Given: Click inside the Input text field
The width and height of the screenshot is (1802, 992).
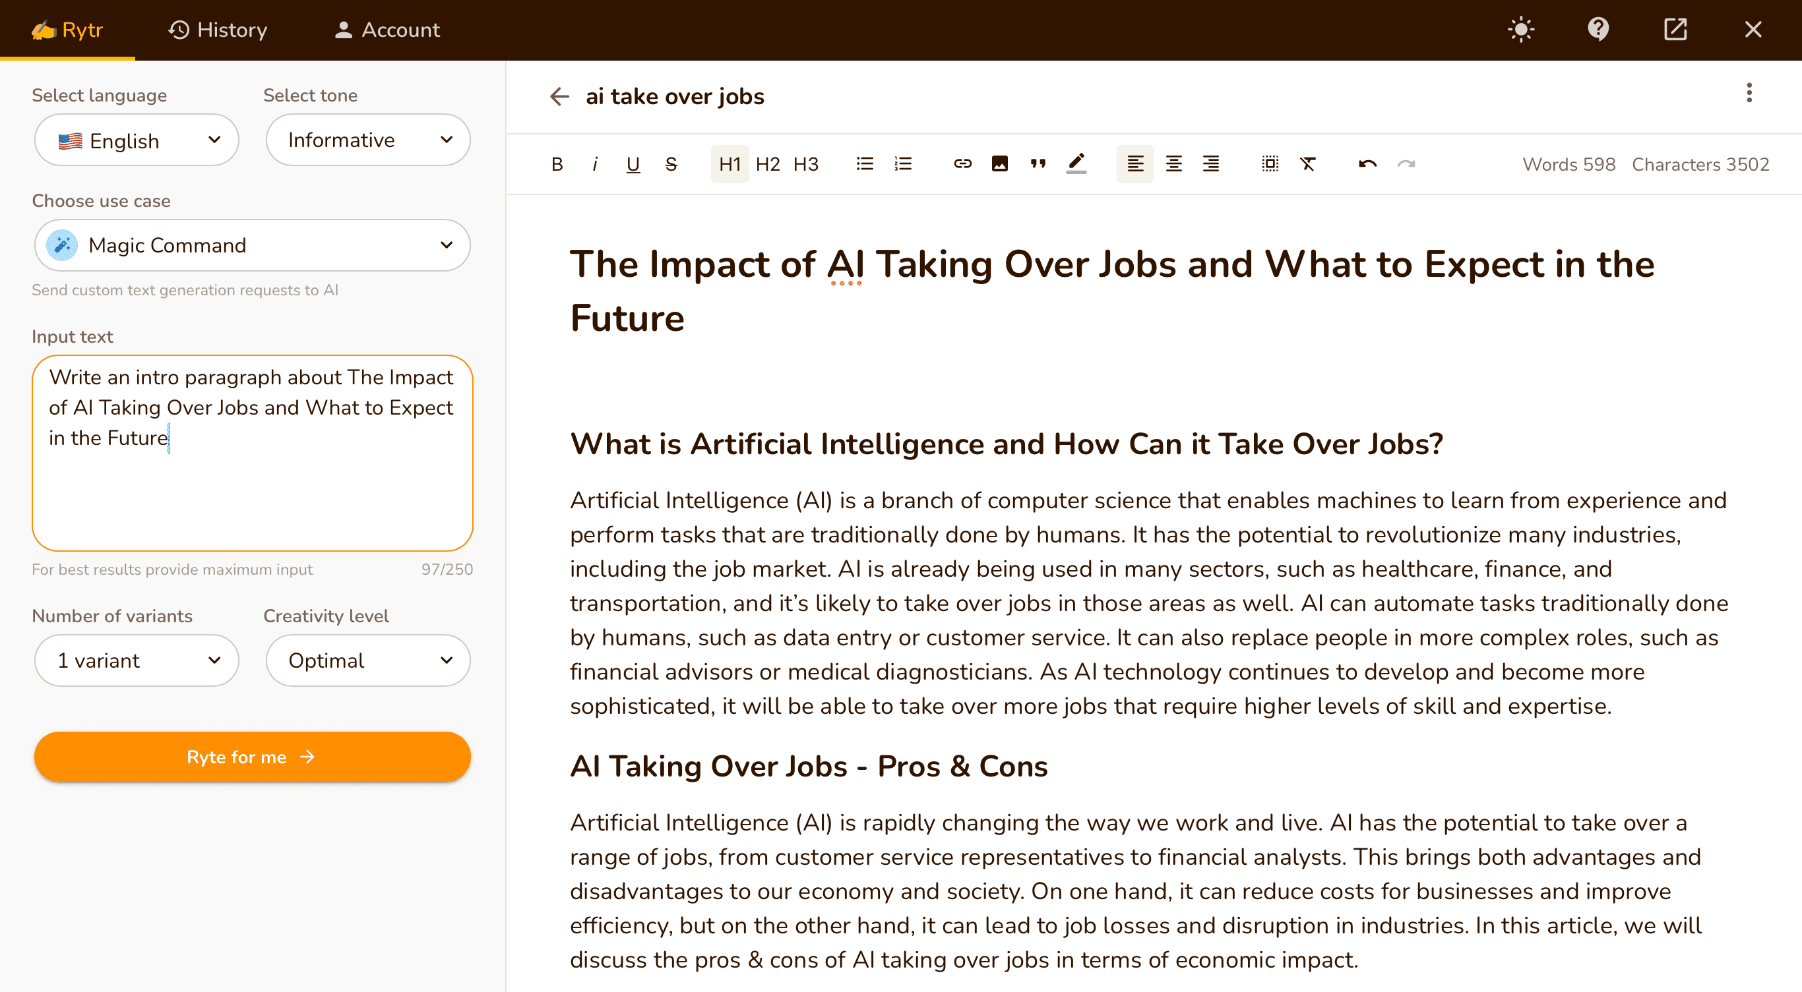Looking at the screenshot, I should point(252,489).
